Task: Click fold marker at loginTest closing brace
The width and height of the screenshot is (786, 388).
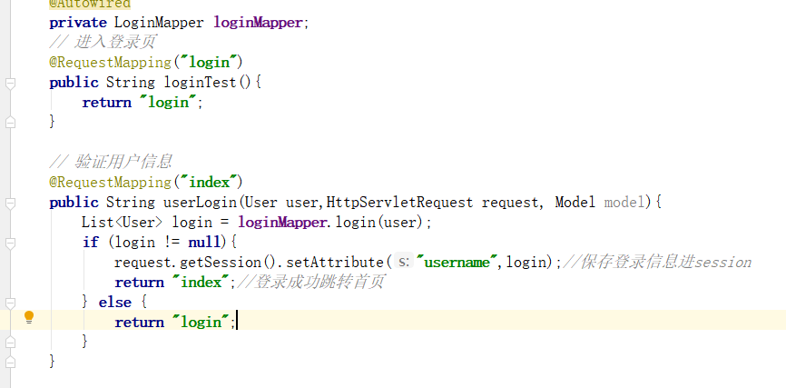Action: [x=10, y=122]
